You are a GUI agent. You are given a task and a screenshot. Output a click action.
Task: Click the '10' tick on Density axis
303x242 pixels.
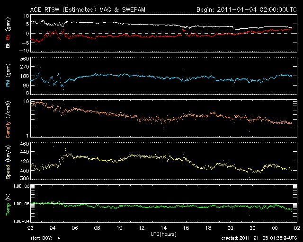pos(27,101)
